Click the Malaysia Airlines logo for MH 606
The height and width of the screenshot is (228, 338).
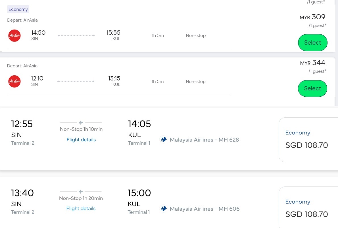163,209
